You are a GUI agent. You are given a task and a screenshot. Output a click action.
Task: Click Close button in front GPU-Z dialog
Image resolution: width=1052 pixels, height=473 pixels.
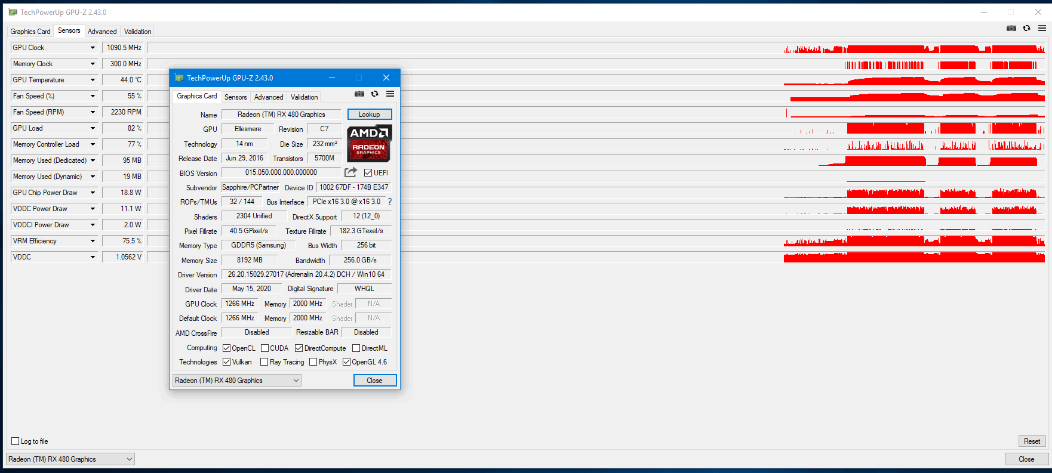coord(374,381)
